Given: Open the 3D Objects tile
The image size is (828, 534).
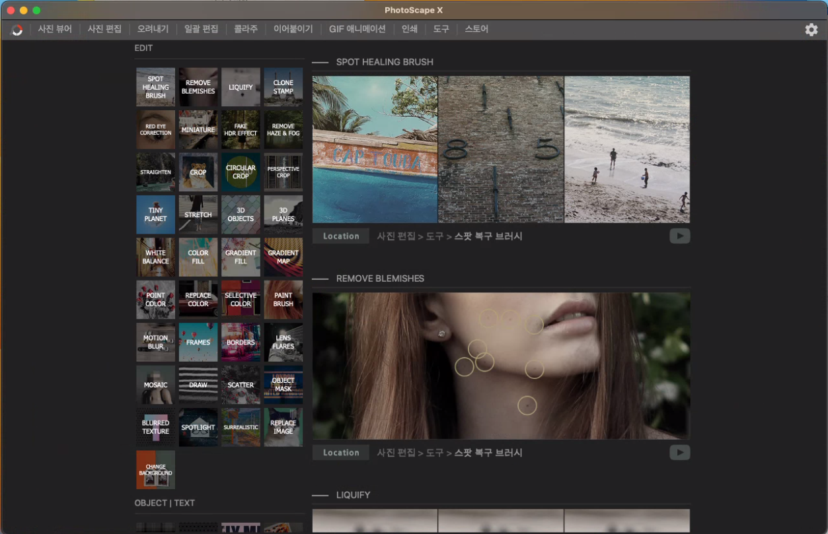Looking at the screenshot, I should [x=241, y=215].
